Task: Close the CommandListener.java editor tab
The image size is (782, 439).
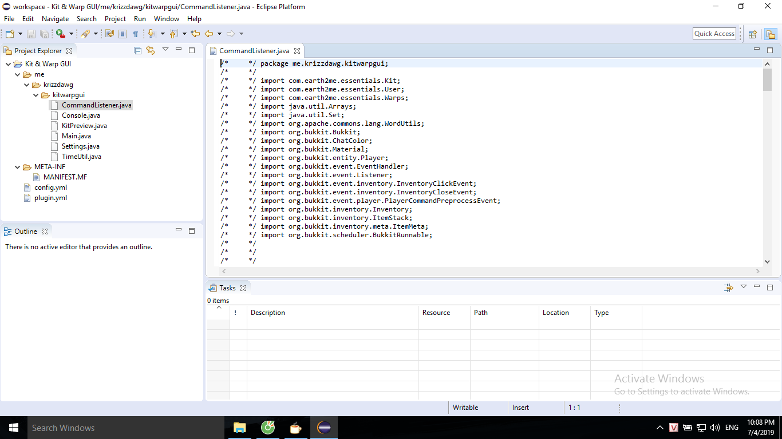Action: (297, 51)
